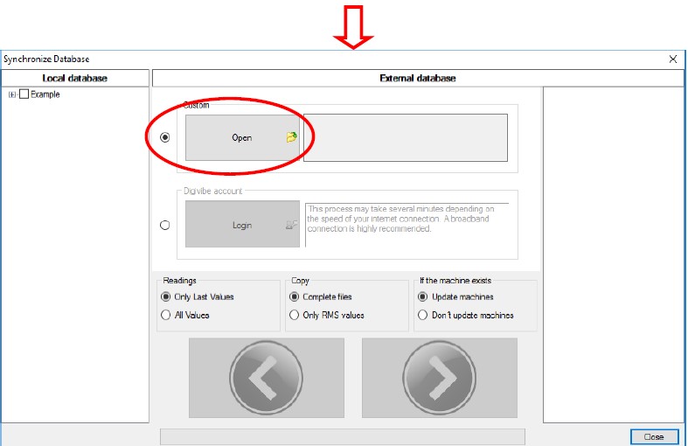Click the Login button for the Digivibe account
688x446 pixels.
[242, 225]
